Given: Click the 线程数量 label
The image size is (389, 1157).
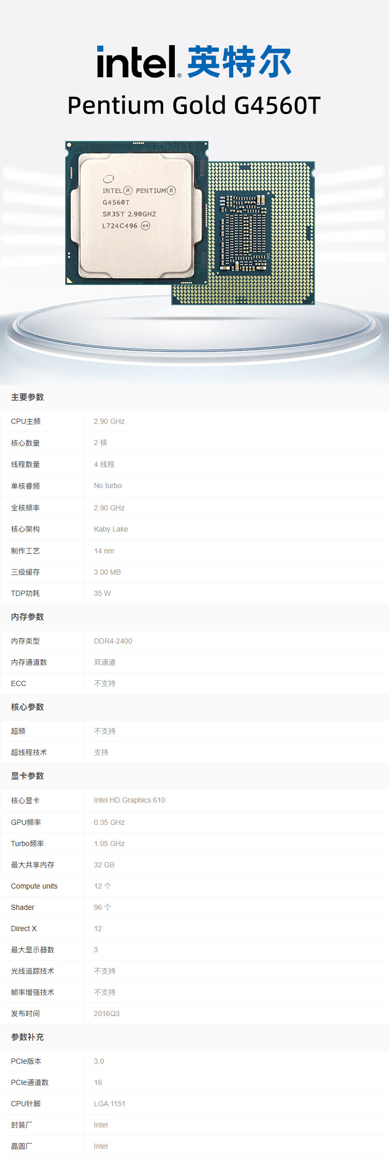Looking at the screenshot, I should tap(25, 464).
